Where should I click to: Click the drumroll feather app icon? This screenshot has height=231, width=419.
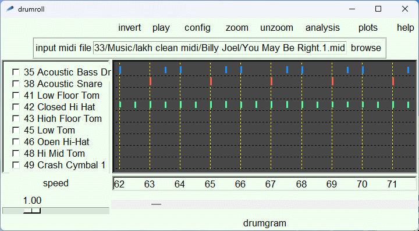[x=10, y=9]
